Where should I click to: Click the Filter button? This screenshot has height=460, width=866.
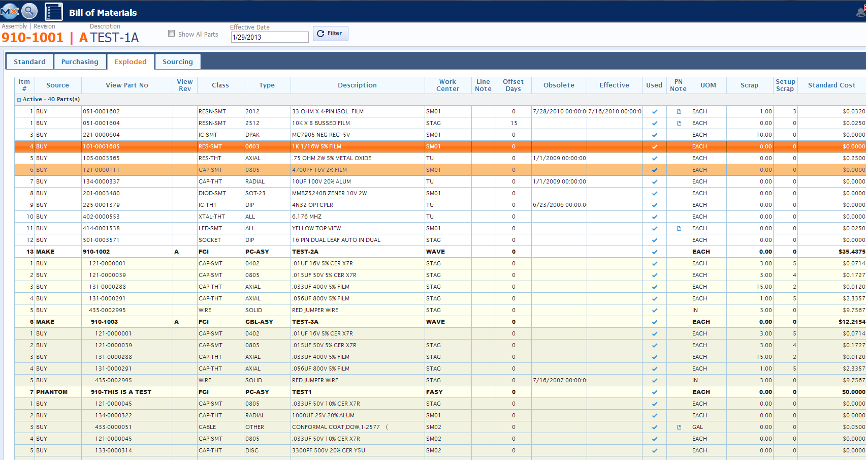(x=330, y=34)
